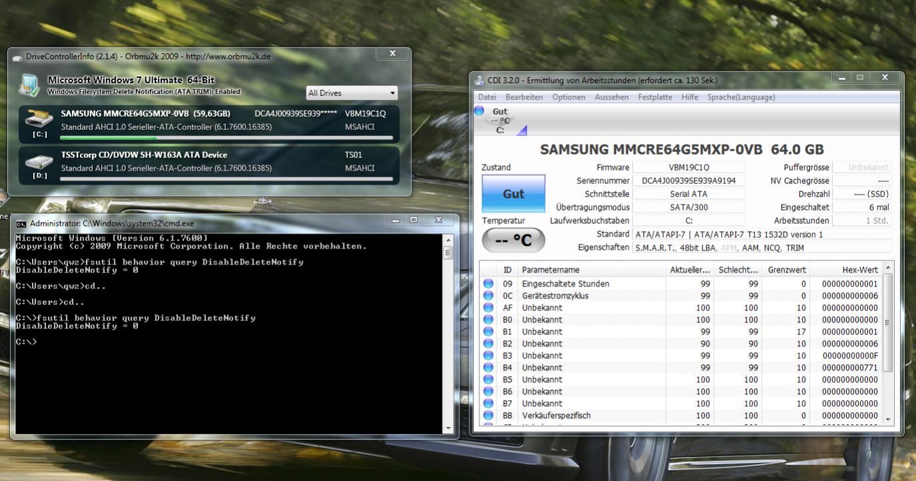Select the Gut C: drive tab in CDI
Viewport: 916px width, 481px height.
point(500,121)
